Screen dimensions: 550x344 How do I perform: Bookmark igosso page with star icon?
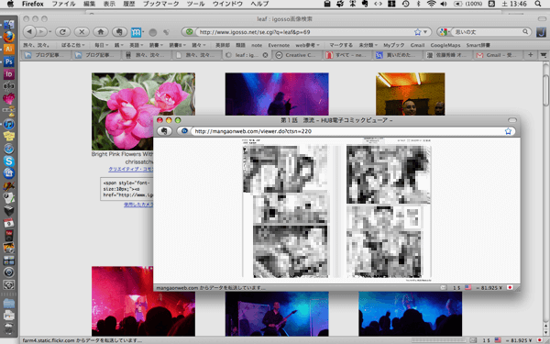point(417,32)
